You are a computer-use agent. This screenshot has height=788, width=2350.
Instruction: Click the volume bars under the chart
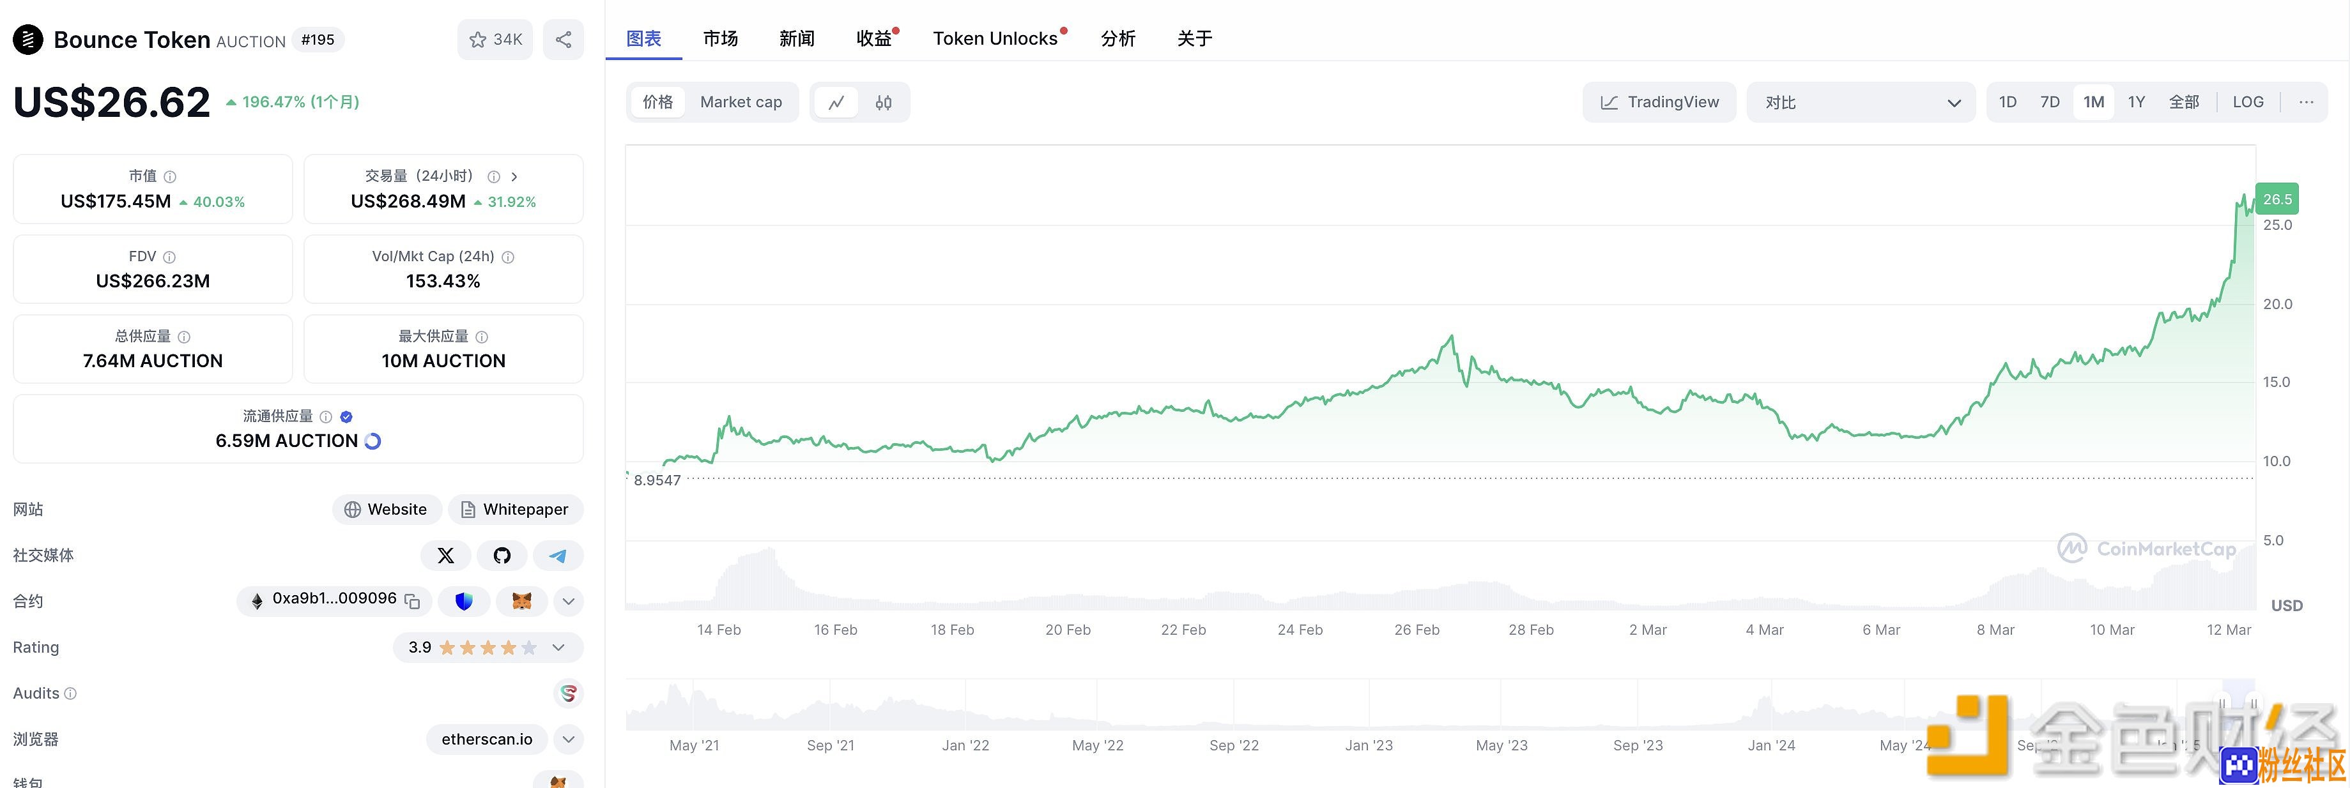tap(1440, 579)
